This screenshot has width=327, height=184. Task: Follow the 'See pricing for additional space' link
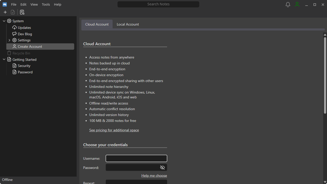coord(114,130)
